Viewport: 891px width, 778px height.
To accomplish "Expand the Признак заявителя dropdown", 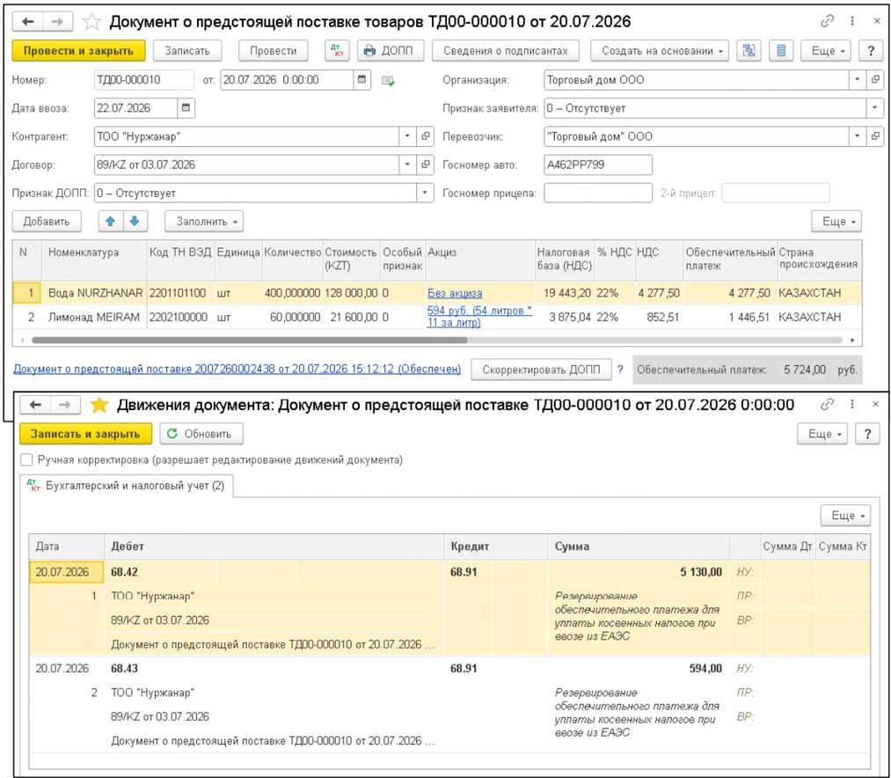I will tap(874, 107).
